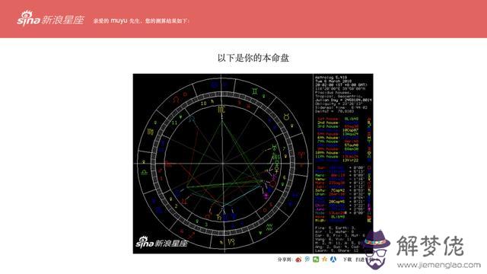Image resolution: width=487 pixels, height=274 pixels.
Task: Share chart to Tencent Weibo
Action: [307, 259]
